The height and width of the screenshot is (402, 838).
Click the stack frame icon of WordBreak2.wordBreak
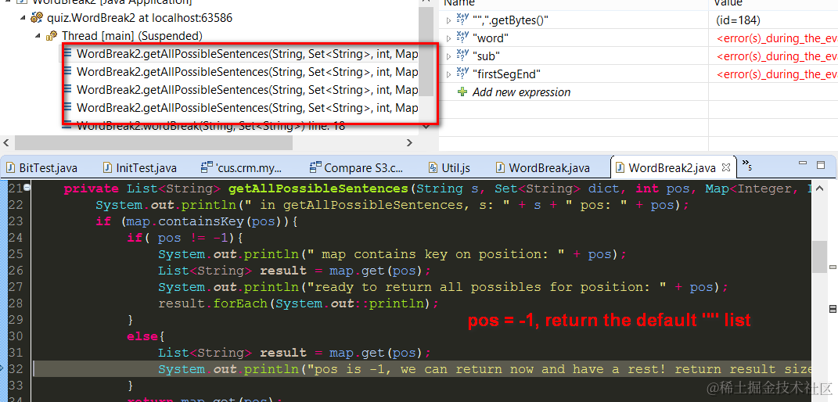pyautogui.click(x=67, y=126)
